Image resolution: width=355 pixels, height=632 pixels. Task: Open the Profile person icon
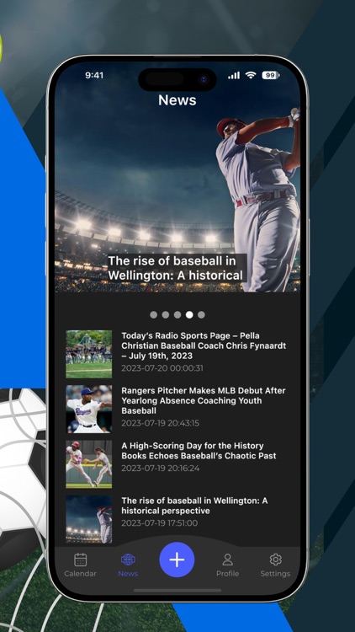tap(227, 560)
